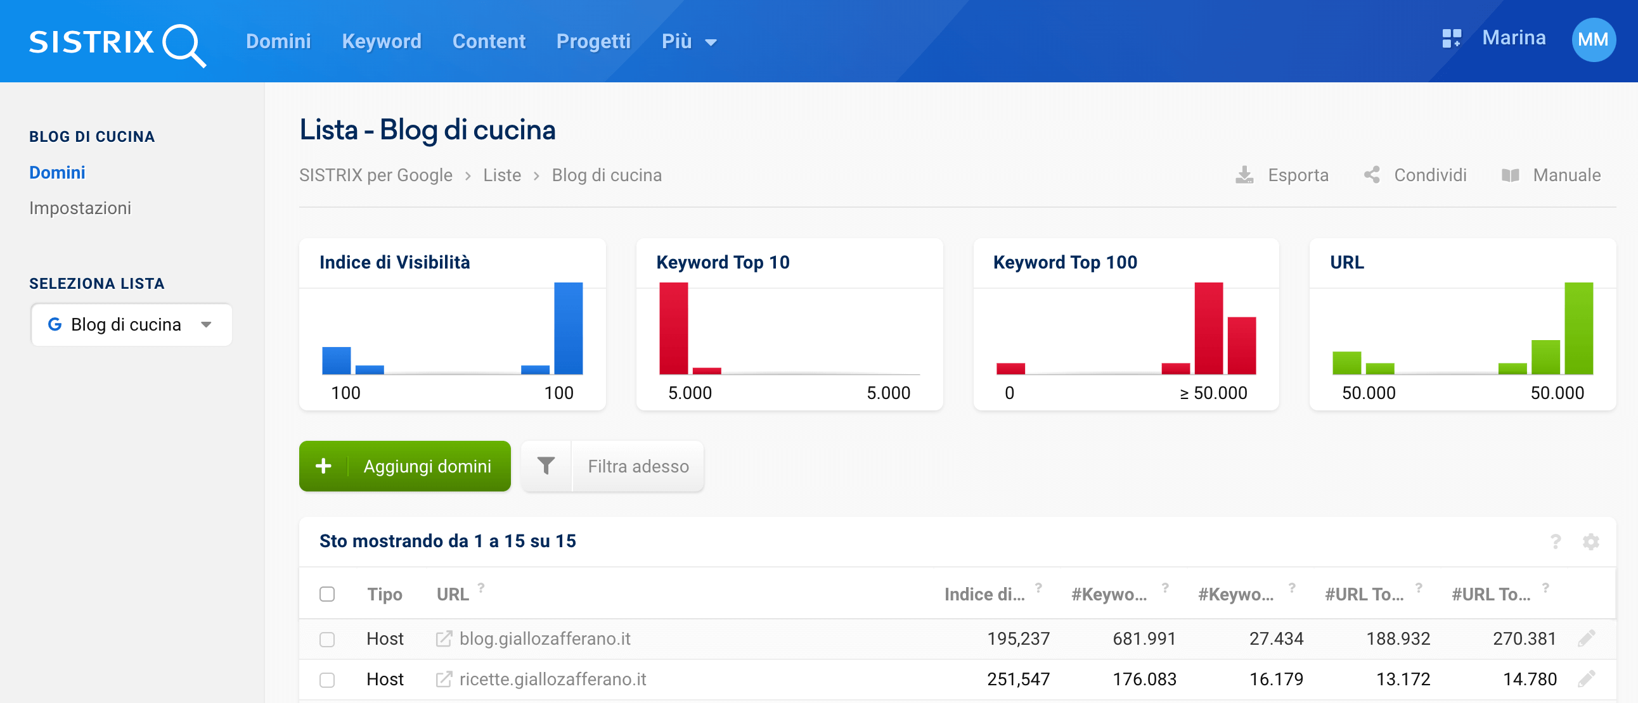
Task: Click the Keyword Top 10 chart card
Action: pos(789,324)
